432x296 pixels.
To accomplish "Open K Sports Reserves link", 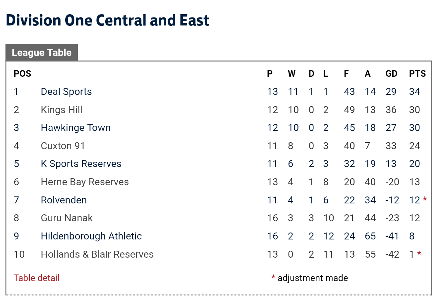I will 81,164.
